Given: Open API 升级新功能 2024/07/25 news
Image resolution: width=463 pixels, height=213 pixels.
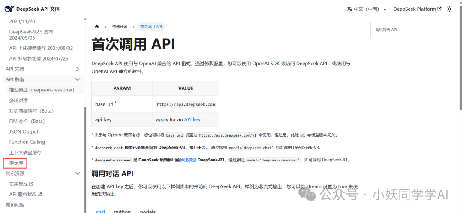Looking at the screenshot, I should pyautogui.click(x=39, y=58).
